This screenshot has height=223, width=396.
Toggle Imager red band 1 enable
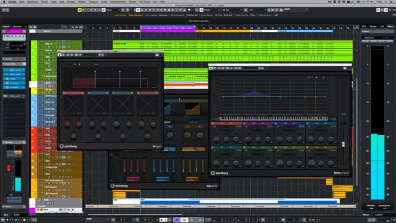pyautogui.click(x=64, y=93)
